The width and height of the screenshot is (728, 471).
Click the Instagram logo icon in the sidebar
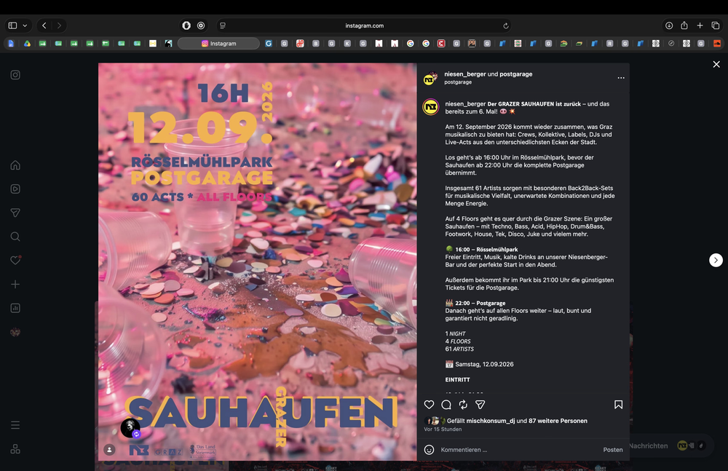[15, 75]
